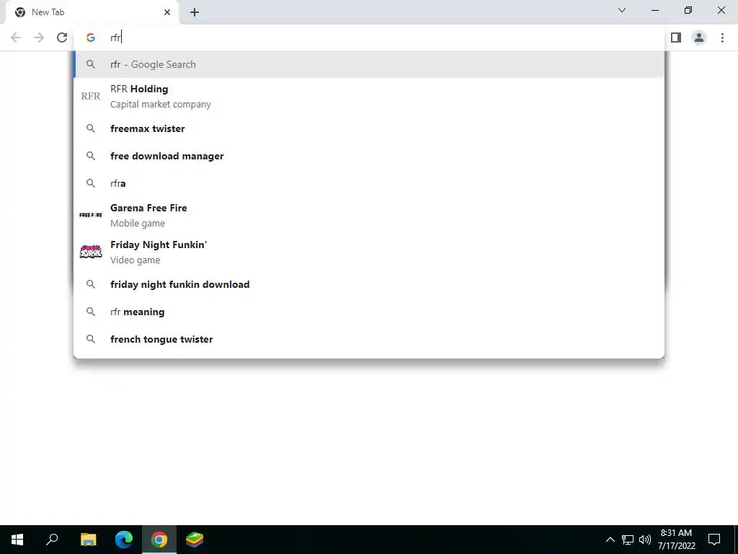This screenshot has height=554, width=738.
Task: Click the Friday Night Funkin' logo thumbnail
Action: [90, 252]
